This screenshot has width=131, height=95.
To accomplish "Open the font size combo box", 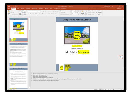I will coord(40,12).
